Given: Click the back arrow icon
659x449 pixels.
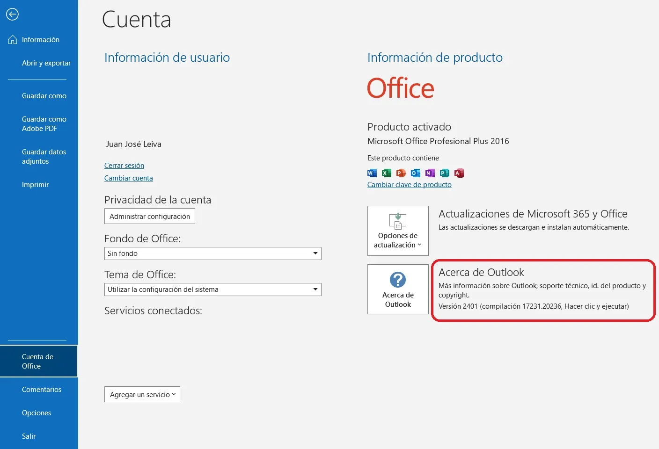Looking at the screenshot, I should [12, 14].
